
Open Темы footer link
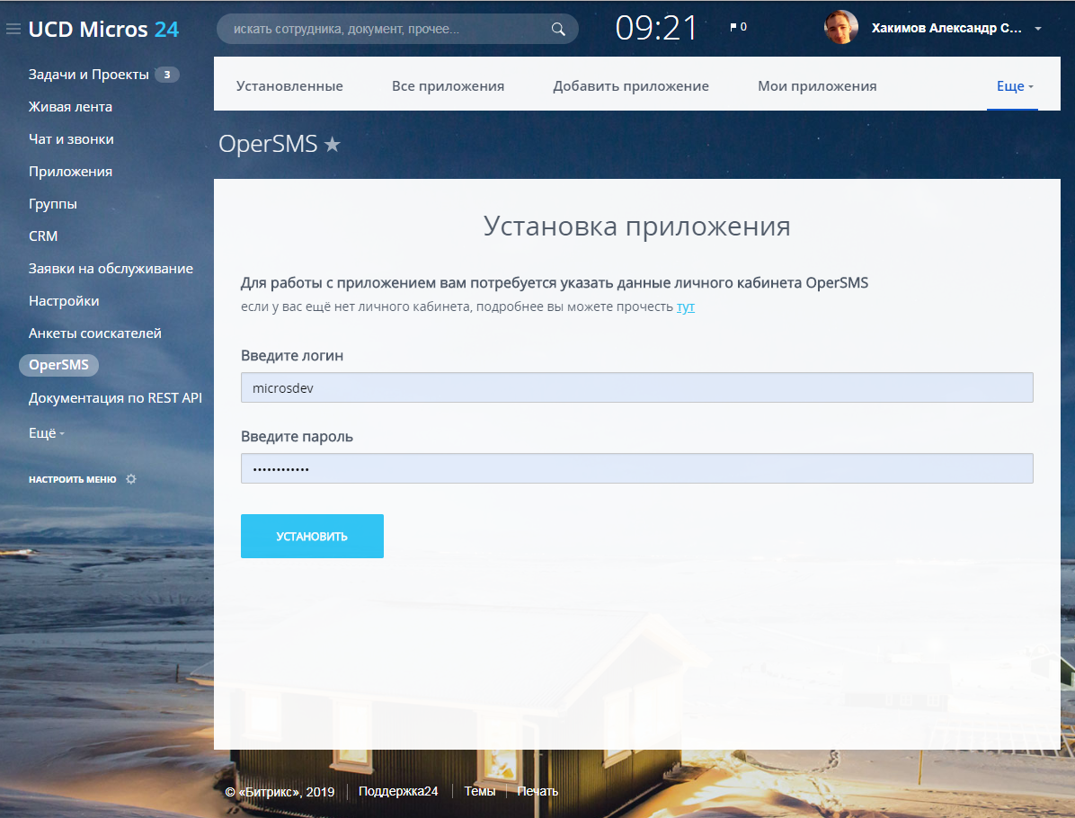click(x=480, y=791)
